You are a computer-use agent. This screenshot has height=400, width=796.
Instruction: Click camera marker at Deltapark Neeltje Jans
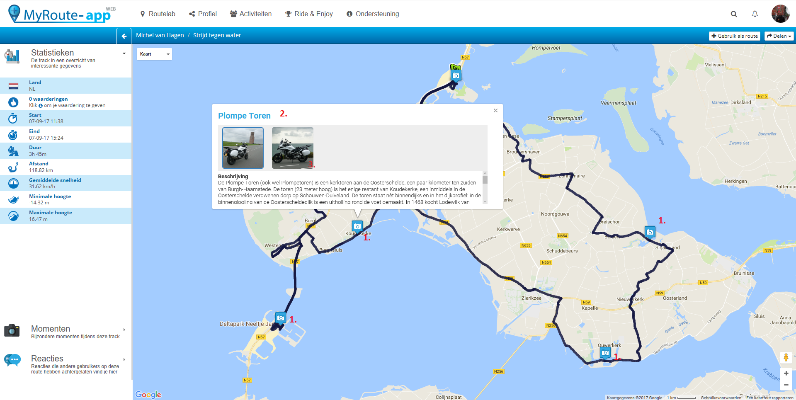281,318
